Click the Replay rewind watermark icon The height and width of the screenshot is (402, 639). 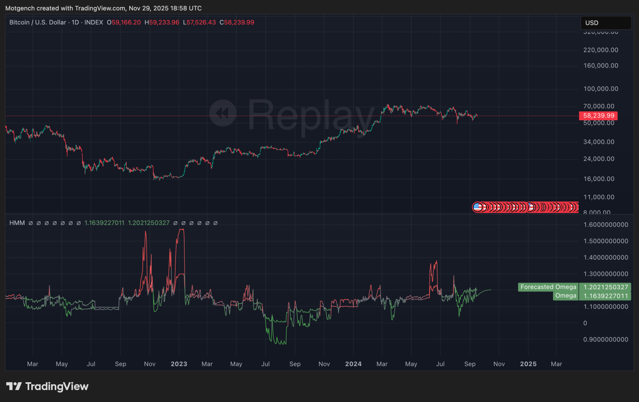(x=223, y=113)
